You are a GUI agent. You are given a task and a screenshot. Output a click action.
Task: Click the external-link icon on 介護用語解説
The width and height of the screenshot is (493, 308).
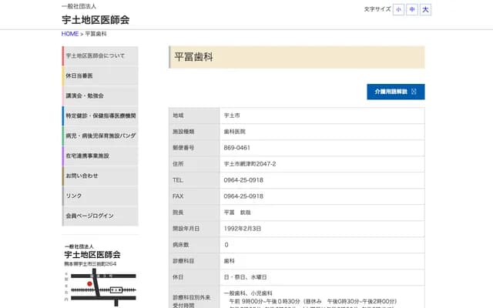pyautogui.click(x=414, y=92)
